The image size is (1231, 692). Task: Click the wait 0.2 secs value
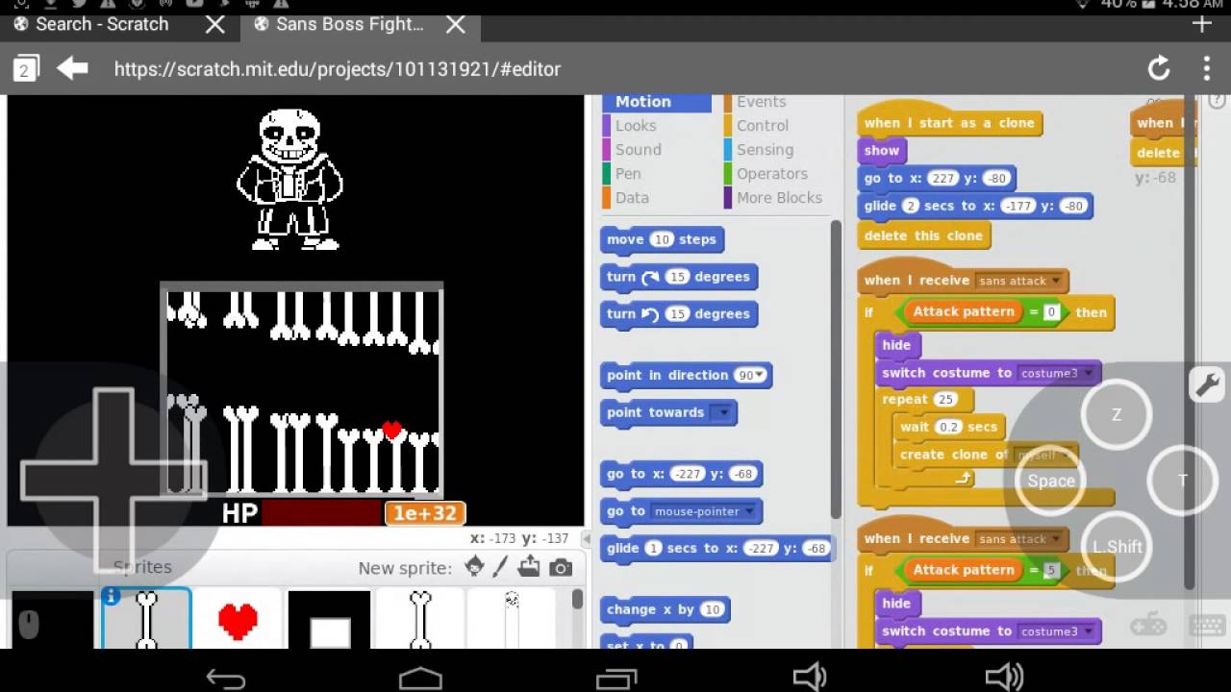948,428
